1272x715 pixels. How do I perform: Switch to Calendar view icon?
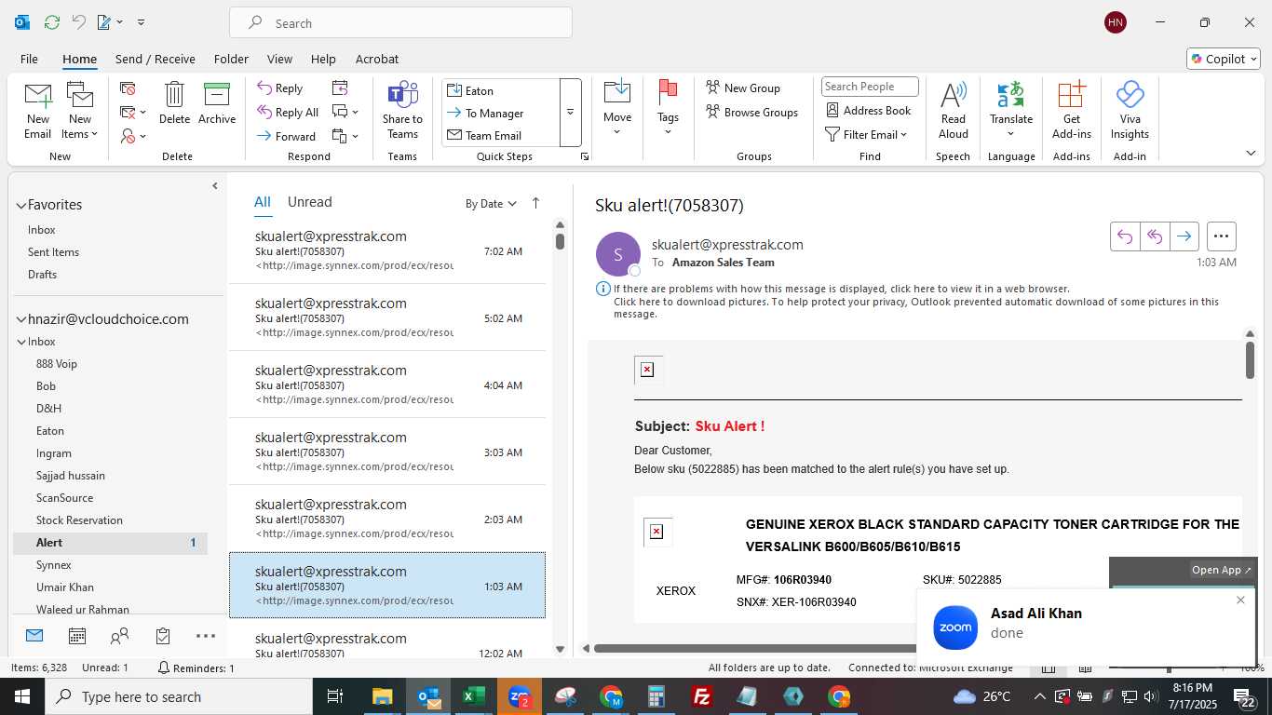tap(77, 636)
